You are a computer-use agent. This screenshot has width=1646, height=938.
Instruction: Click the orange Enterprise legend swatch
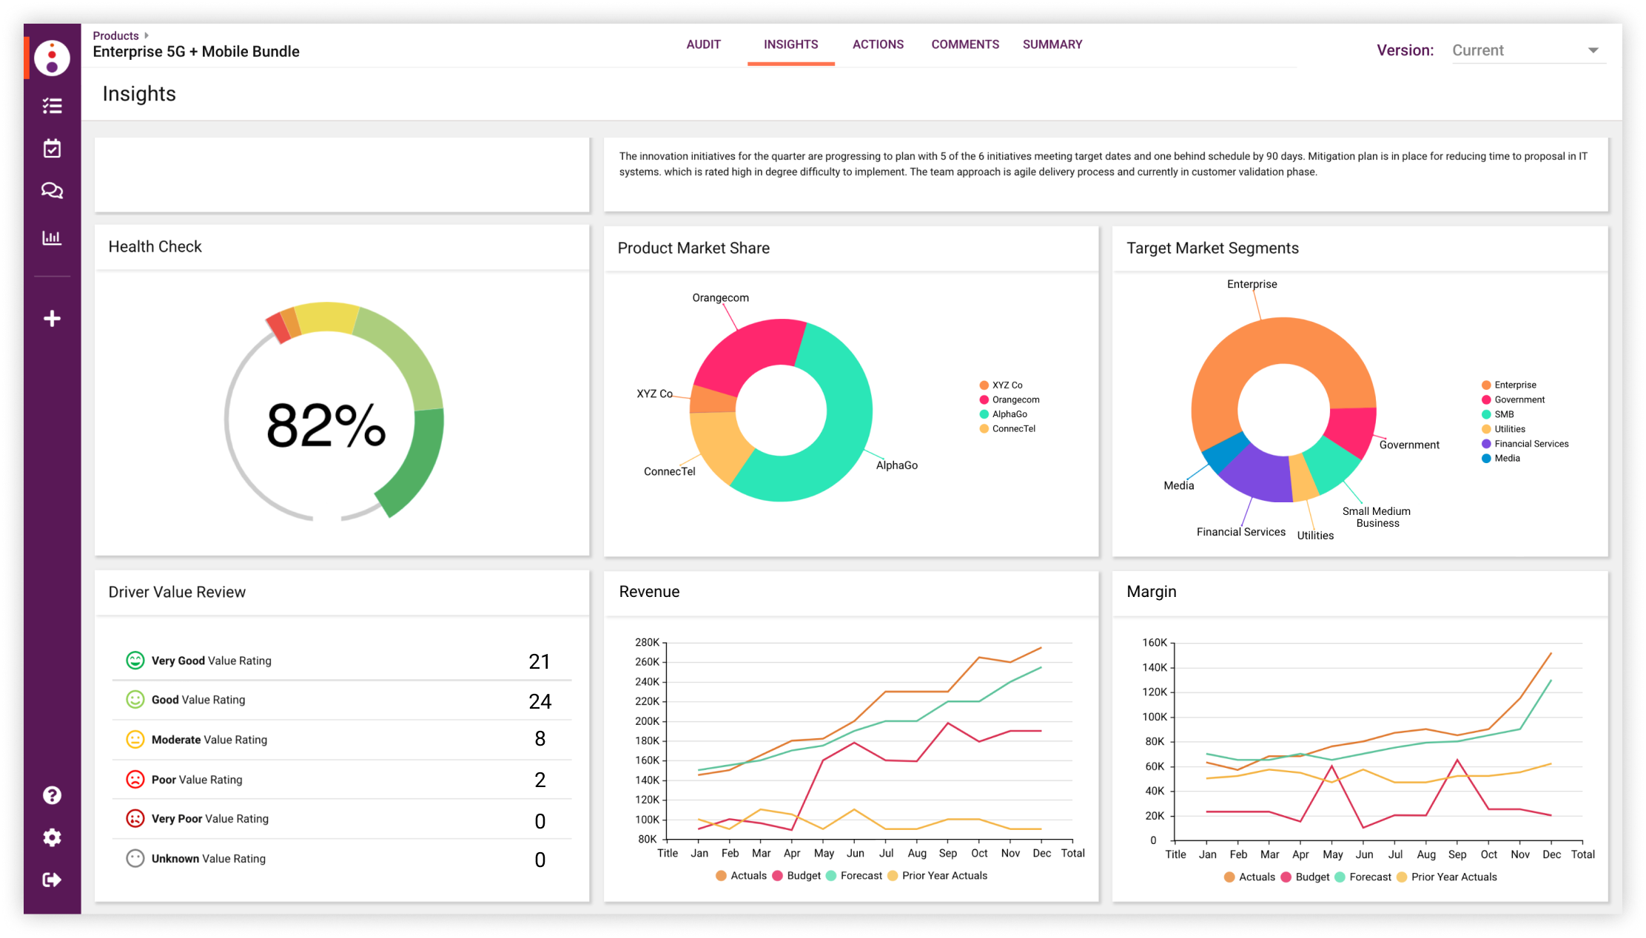[x=1488, y=385]
